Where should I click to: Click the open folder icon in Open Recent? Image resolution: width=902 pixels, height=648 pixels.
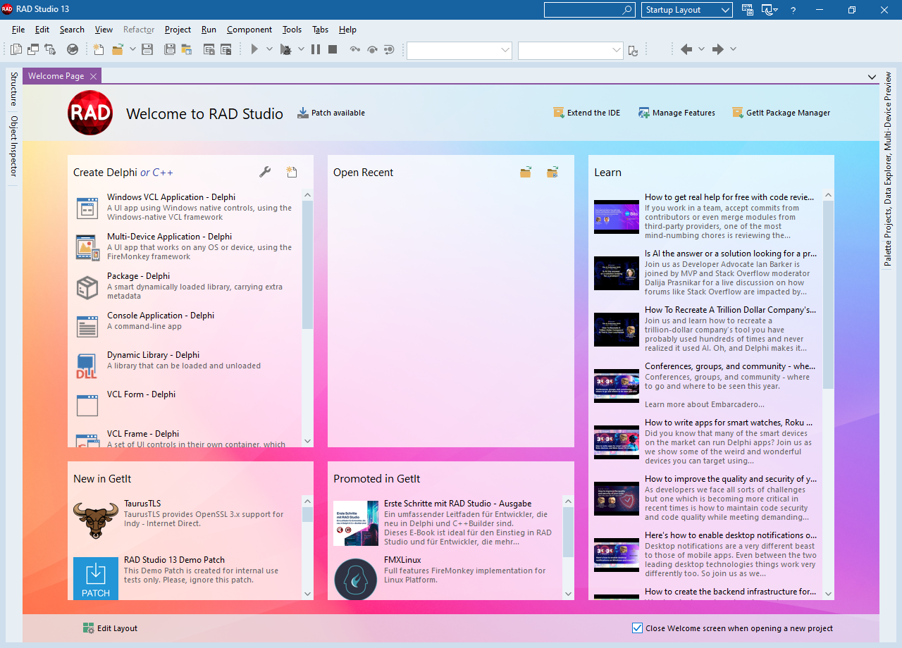click(x=526, y=172)
